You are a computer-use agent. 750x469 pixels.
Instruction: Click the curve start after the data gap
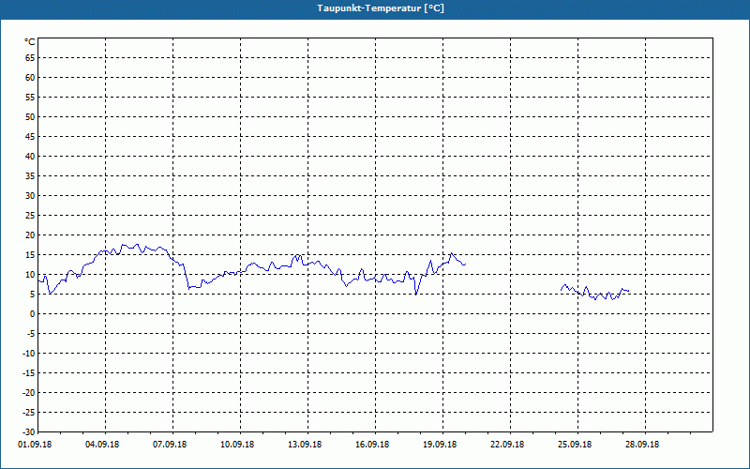[x=561, y=290]
